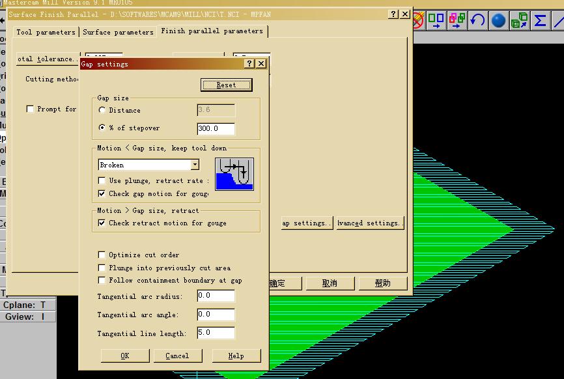
Task: Click Cancel in Gap settings
Action: tap(177, 356)
